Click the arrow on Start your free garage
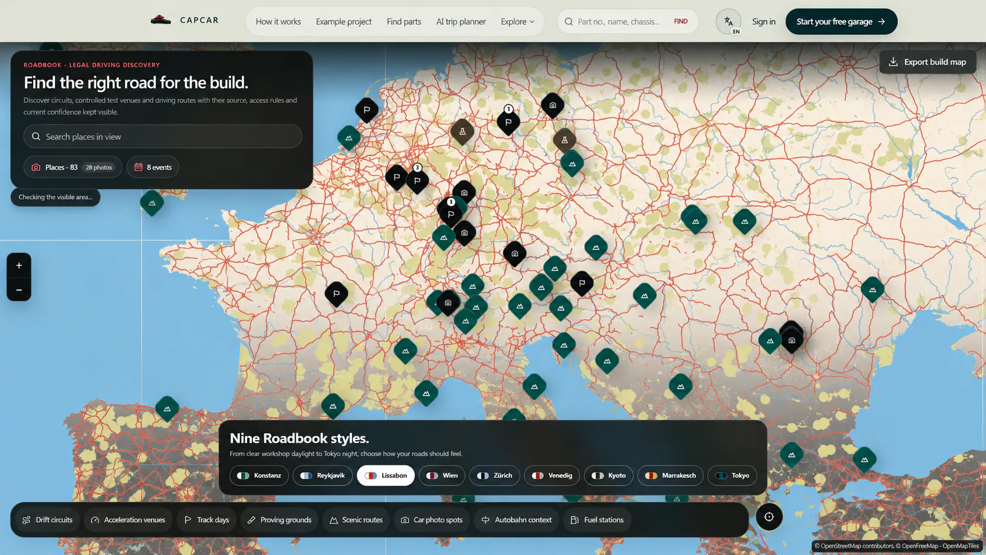This screenshot has height=555, width=986. pos(882,21)
